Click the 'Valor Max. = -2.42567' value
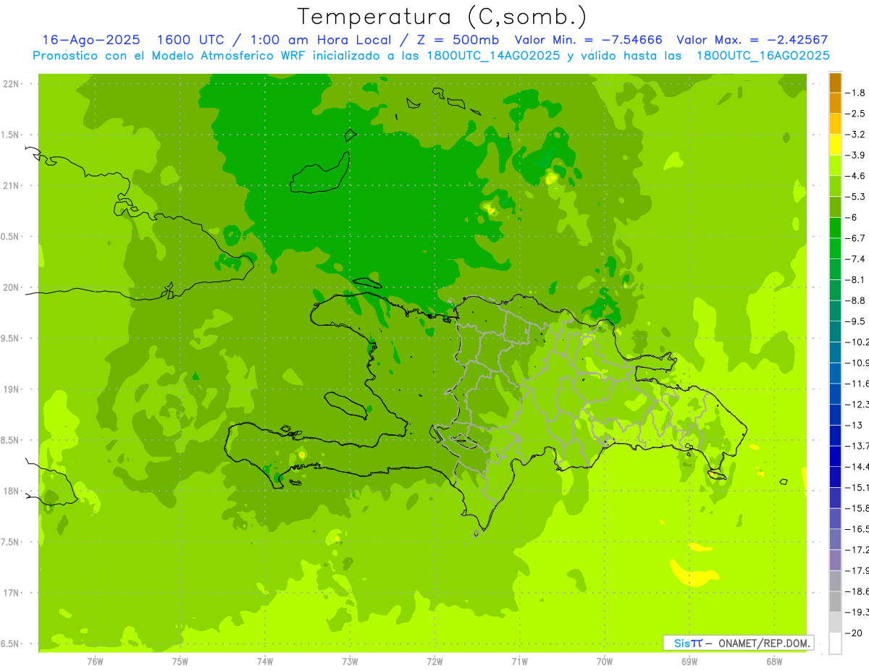Viewport: 869px width, 671px height. click(752, 40)
